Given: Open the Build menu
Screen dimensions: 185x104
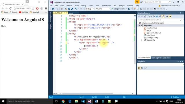Looking at the screenshot, I should tap(77, 5).
